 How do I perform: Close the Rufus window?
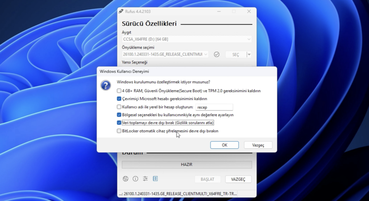coord(249,11)
